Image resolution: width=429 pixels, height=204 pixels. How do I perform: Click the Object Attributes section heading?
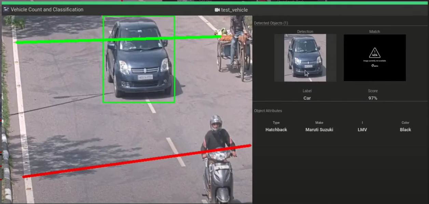click(x=268, y=111)
